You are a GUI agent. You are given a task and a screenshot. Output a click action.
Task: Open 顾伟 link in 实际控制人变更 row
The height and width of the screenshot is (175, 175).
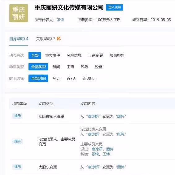pyautogui.click(x=121, y=116)
